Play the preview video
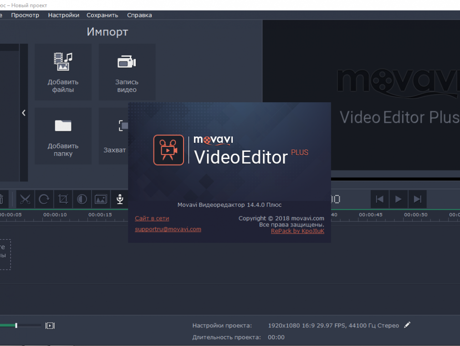The image size is (460, 346). pos(399,199)
